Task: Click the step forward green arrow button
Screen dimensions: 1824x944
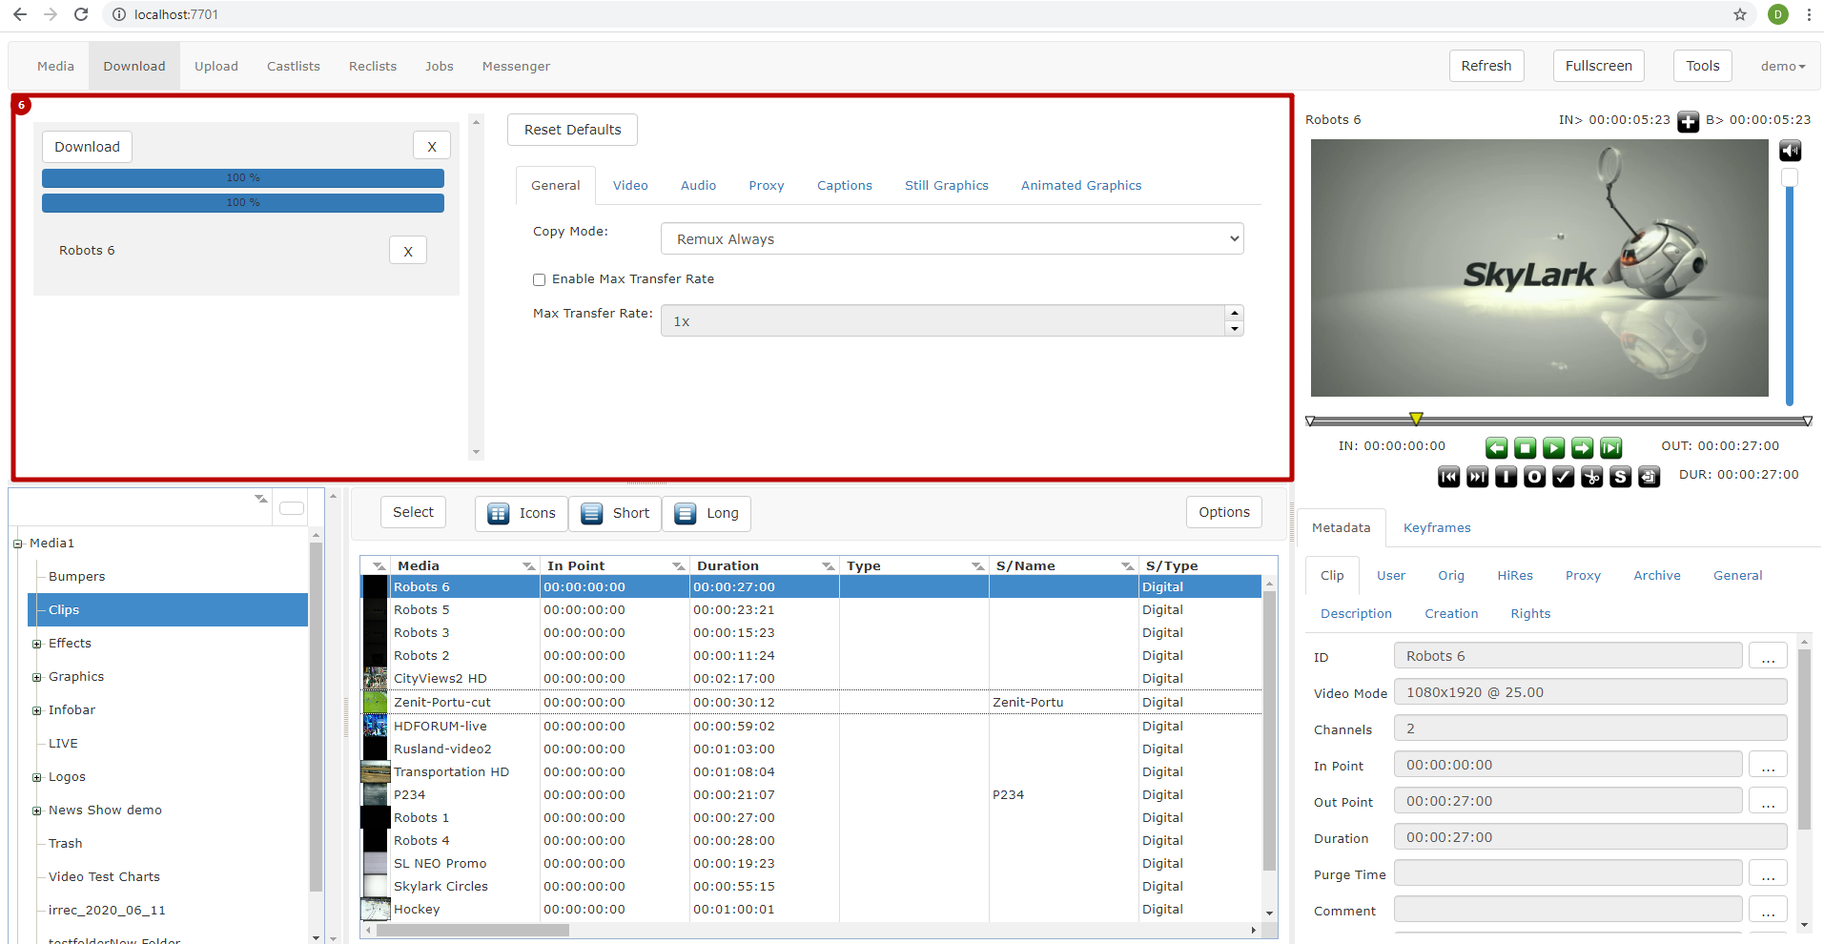Action: pyautogui.click(x=1583, y=447)
